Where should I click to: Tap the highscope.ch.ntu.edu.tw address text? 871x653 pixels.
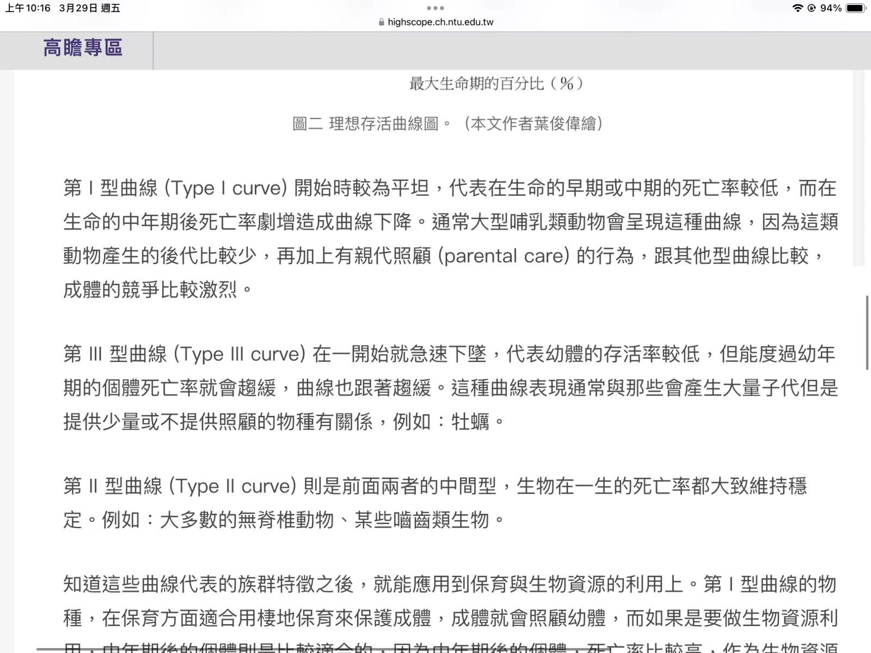tap(440, 22)
